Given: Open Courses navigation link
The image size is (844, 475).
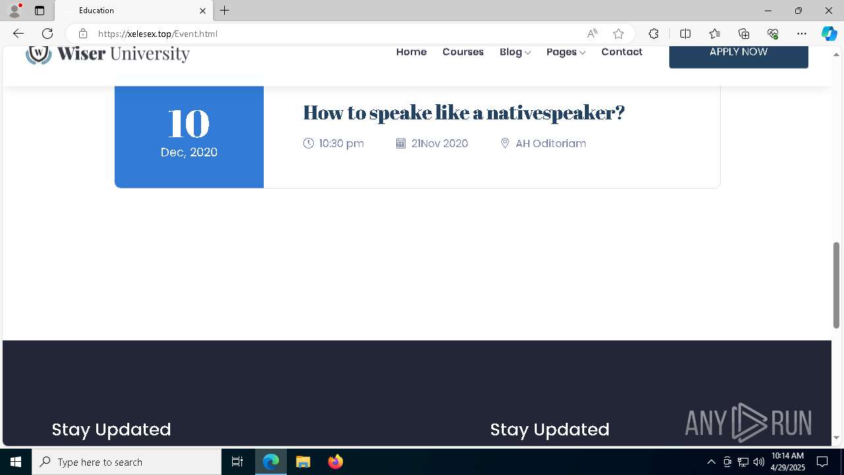Looking at the screenshot, I should pyautogui.click(x=463, y=52).
